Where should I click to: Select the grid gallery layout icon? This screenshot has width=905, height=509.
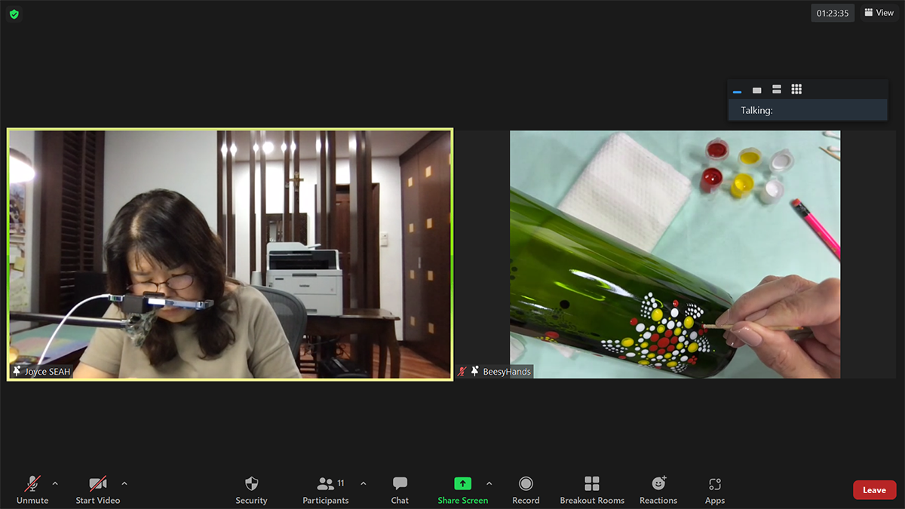[796, 90]
